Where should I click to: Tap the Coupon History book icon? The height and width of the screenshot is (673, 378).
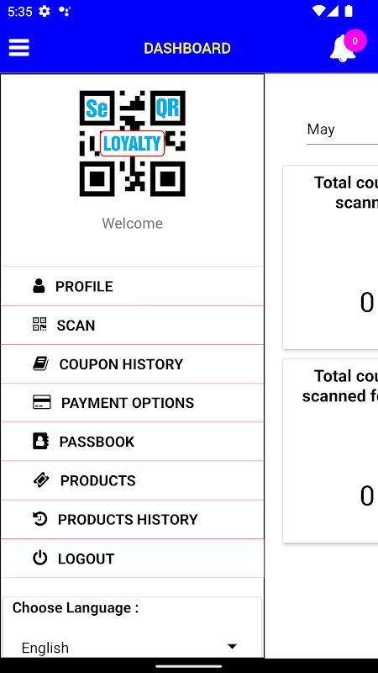[40, 363]
